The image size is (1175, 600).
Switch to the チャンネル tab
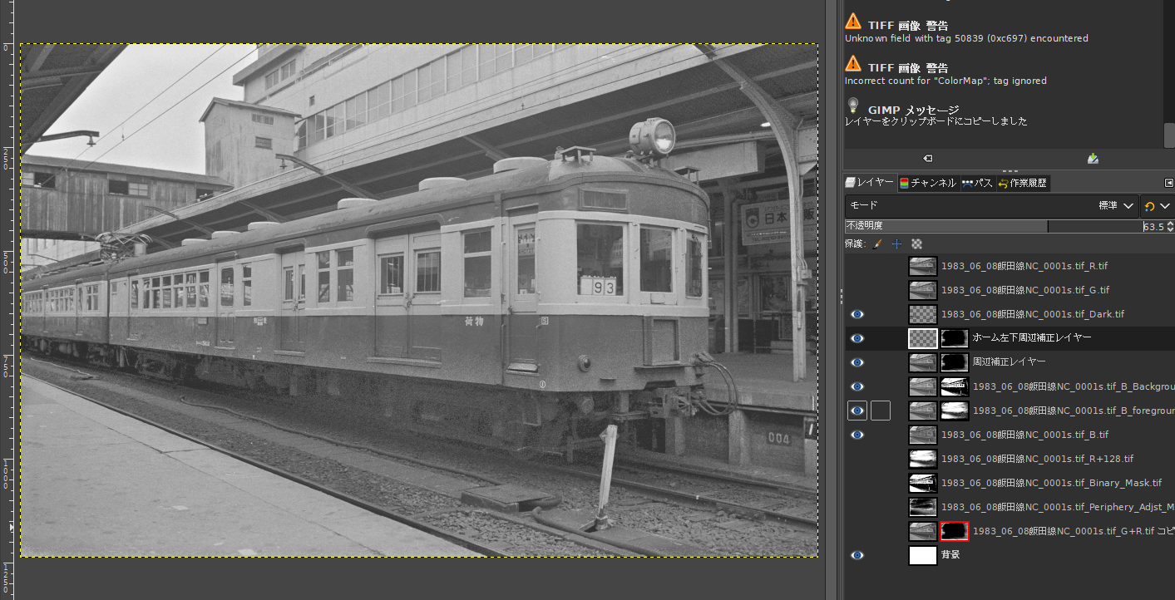927,183
